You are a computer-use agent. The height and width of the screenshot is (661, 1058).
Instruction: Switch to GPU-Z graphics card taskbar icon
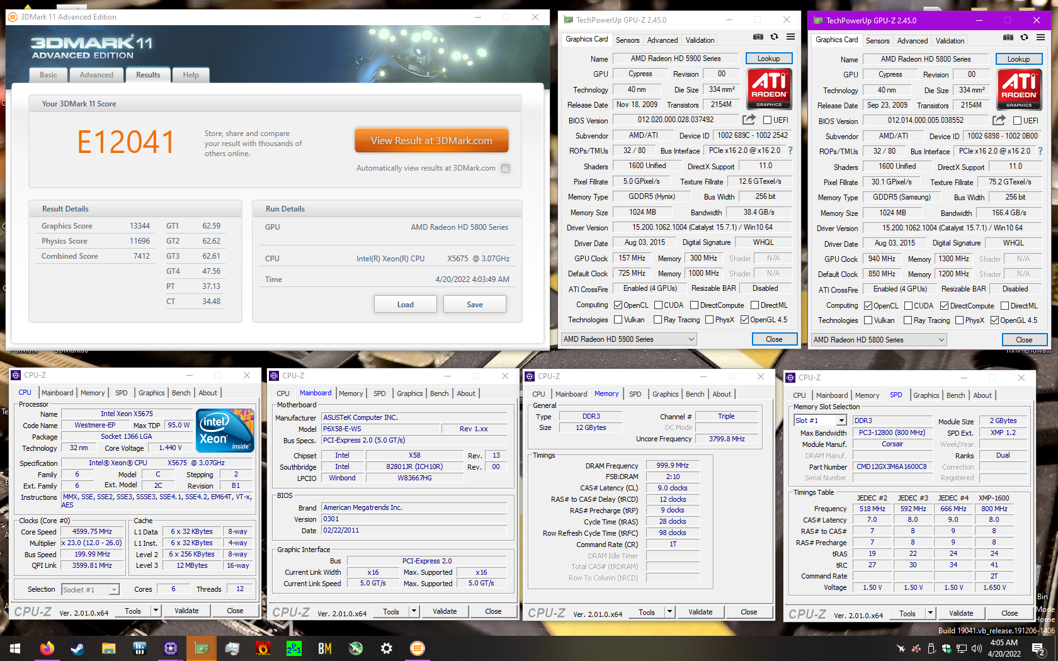pyautogui.click(x=202, y=648)
